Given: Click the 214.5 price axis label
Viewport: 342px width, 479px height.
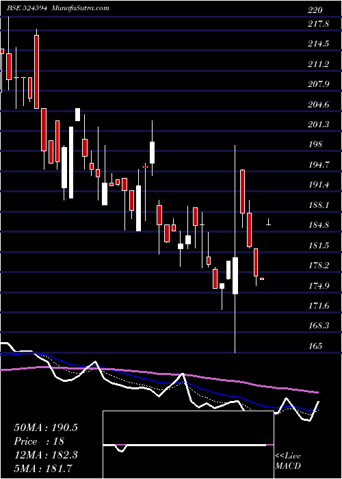Looking at the screenshot, I should pyautogui.click(x=319, y=44).
